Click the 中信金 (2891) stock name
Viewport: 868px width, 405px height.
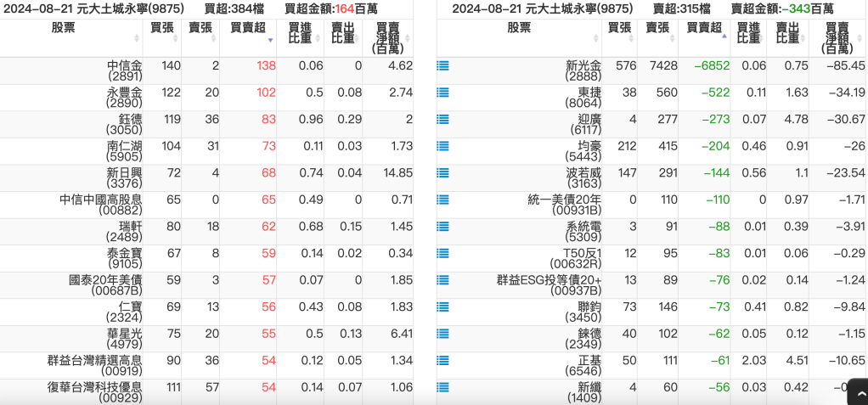click(125, 65)
